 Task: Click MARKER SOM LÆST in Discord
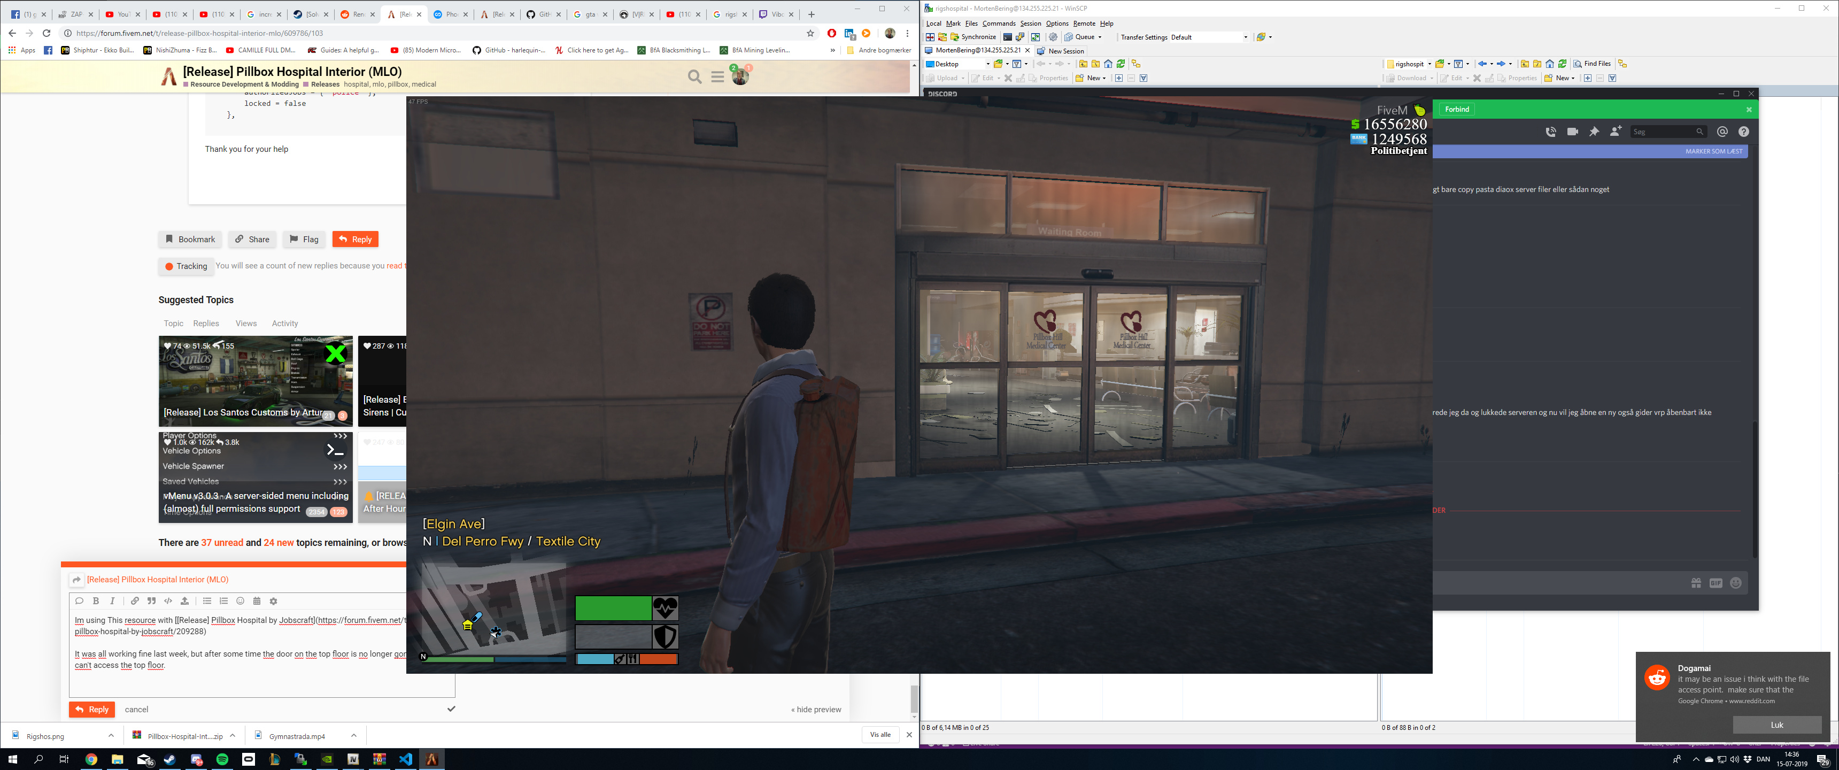(x=1713, y=151)
